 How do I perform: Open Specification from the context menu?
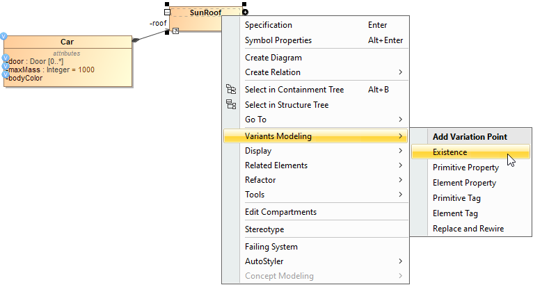pos(269,25)
